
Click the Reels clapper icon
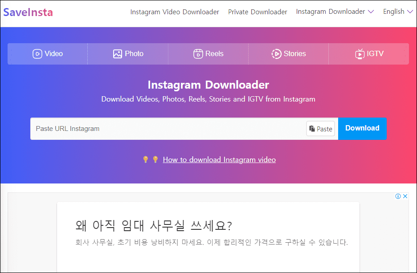(198, 54)
